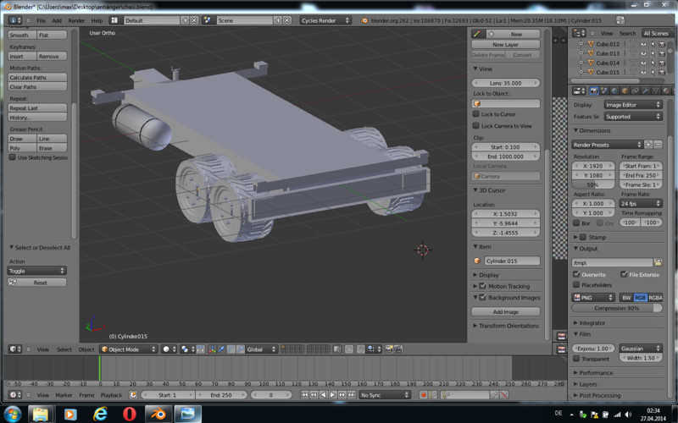The height and width of the screenshot is (423, 678).
Task: Open the outliner Search menu
Action: [627, 33]
